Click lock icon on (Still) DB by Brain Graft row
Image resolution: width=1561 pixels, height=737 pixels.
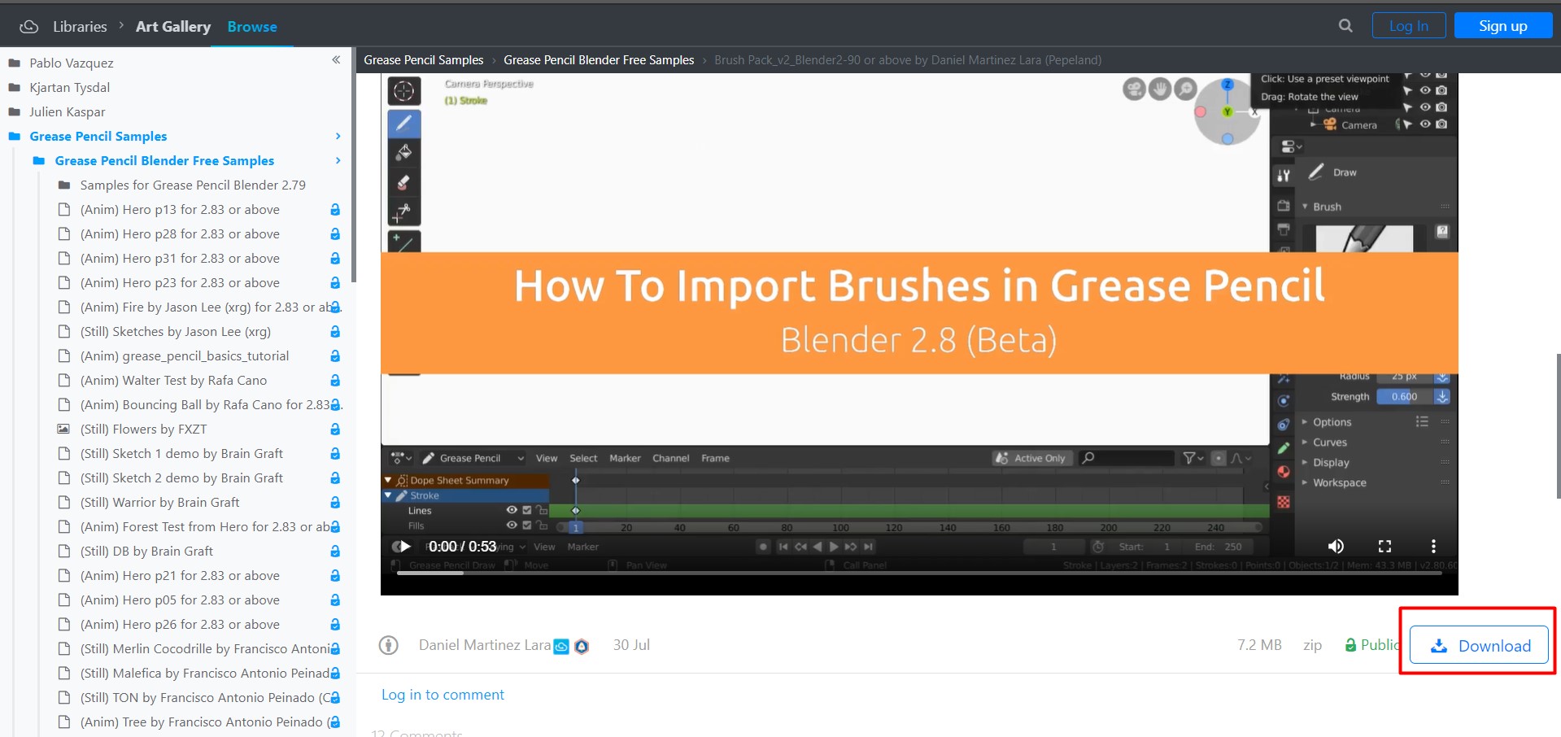(x=334, y=551)
